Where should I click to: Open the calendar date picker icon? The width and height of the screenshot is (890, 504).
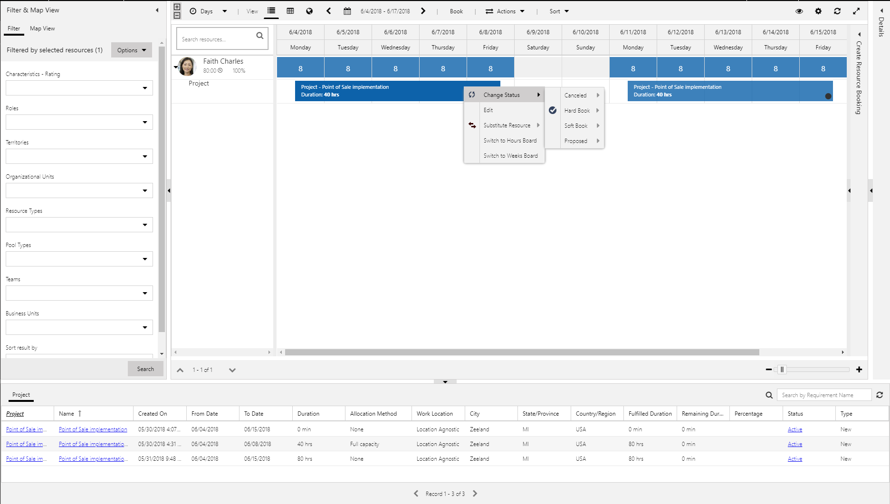[347, 11]
